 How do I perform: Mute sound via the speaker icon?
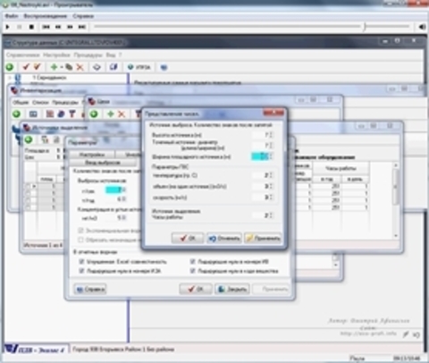[422, 27]
